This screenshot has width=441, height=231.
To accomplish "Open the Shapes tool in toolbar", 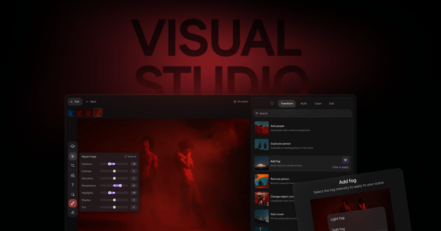I will click(x=73, y=176).
